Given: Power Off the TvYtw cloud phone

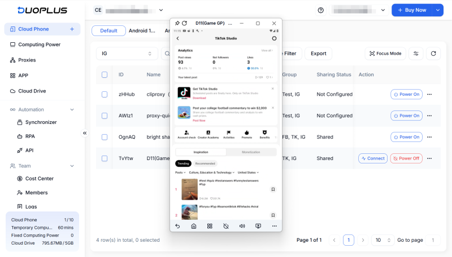Looking at the screenshot, I should coord(406,158).
